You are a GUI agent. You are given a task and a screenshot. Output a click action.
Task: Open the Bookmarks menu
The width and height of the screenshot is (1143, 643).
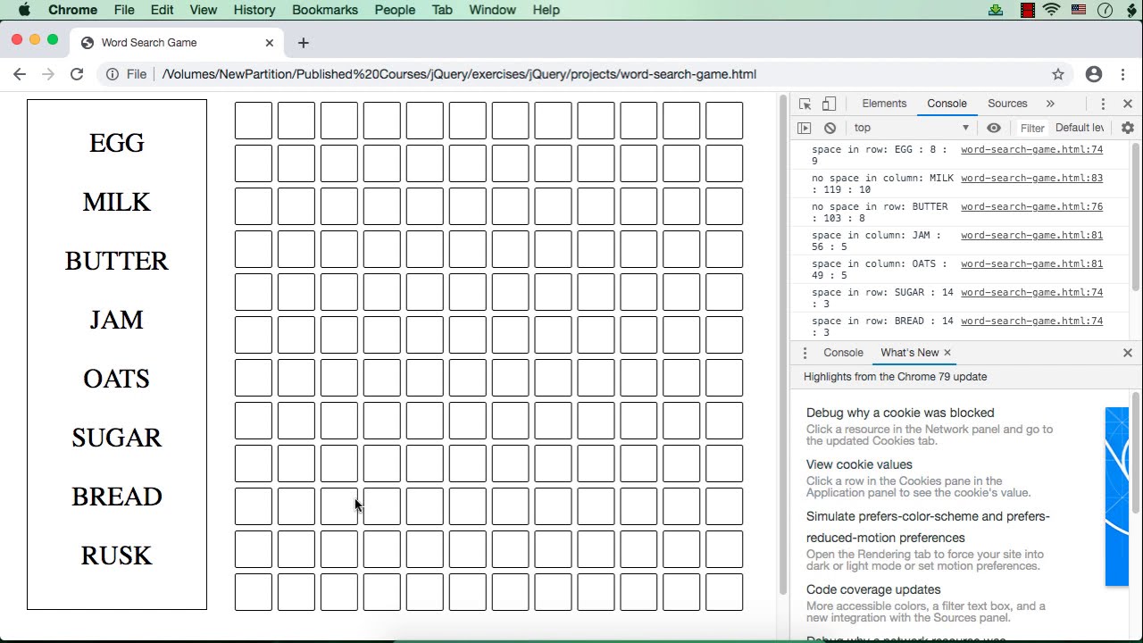(325, 10)
